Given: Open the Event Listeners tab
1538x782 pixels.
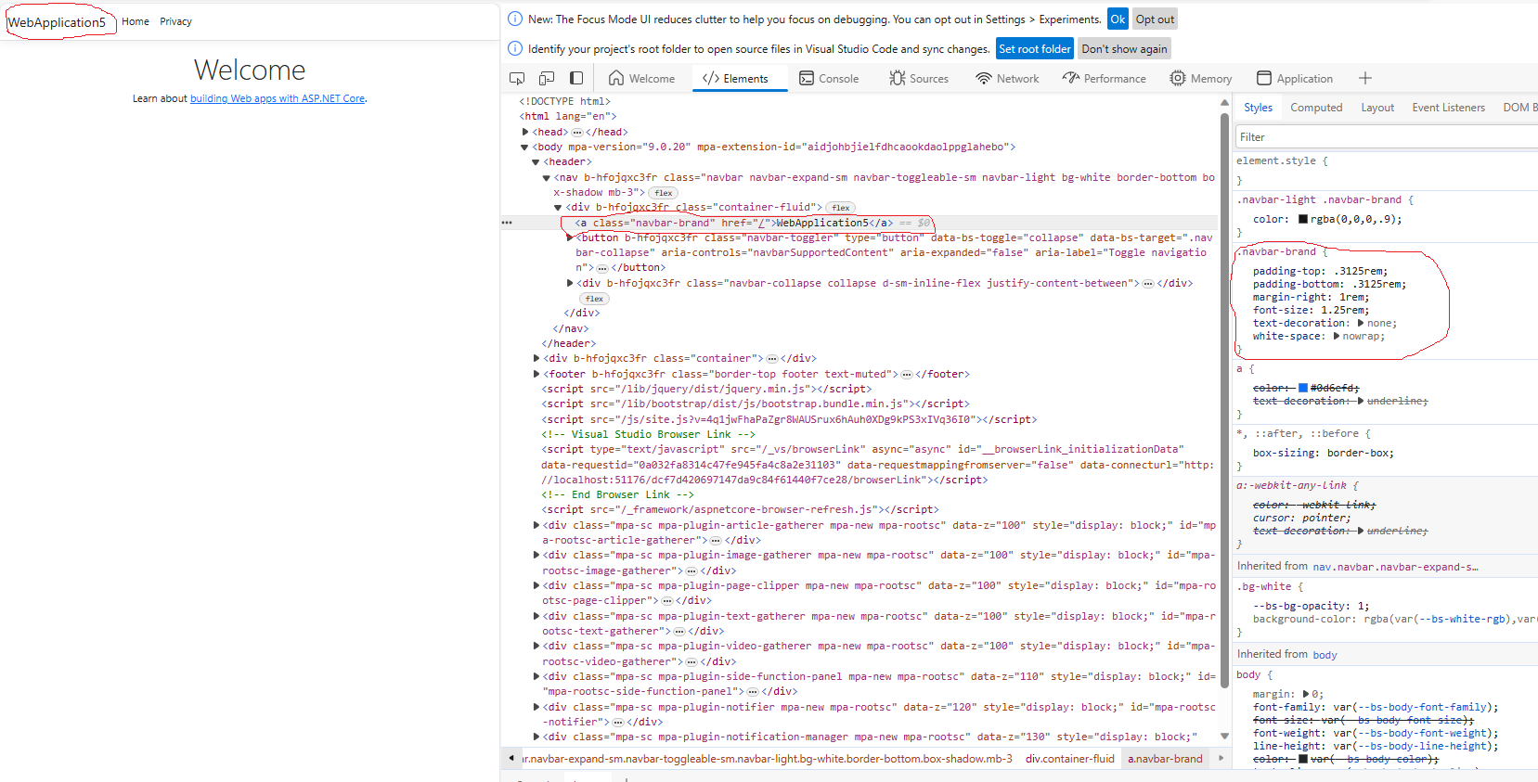Looking at the screenshot, I should [x=1448, y=108].
